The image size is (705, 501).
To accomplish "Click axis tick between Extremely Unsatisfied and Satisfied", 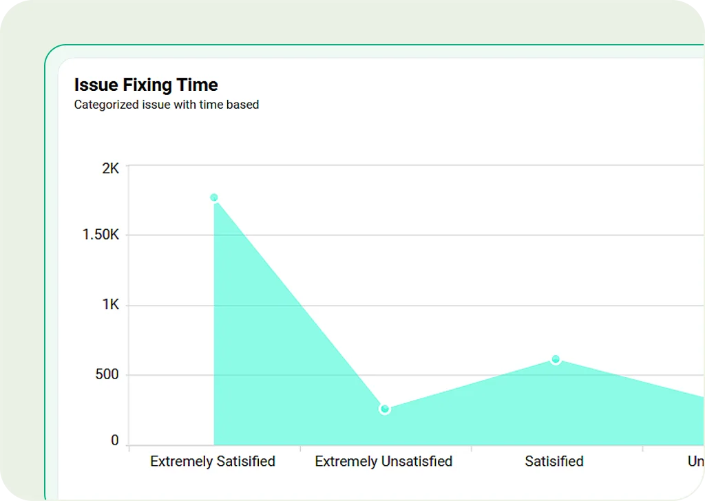I will pos(471,449).
